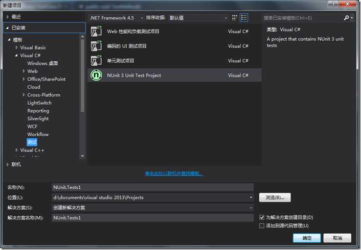Select the coded UI test project row
This screenshot has width=361, height=250.
[x=174, y=46]
